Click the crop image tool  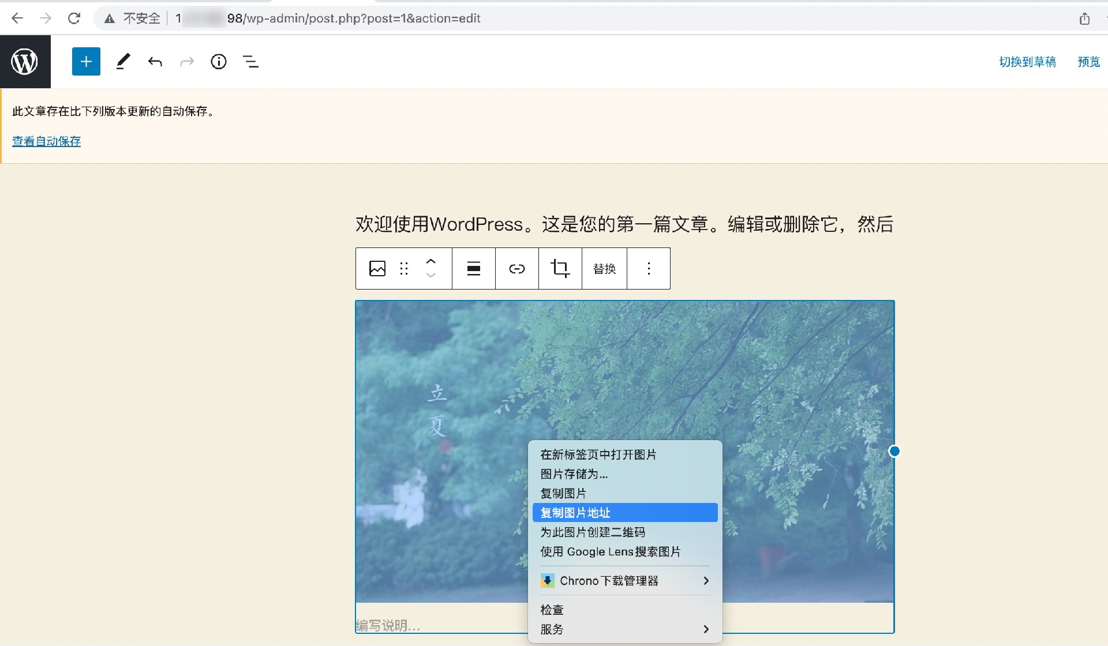pyautogui.click(x=560, y=269)
